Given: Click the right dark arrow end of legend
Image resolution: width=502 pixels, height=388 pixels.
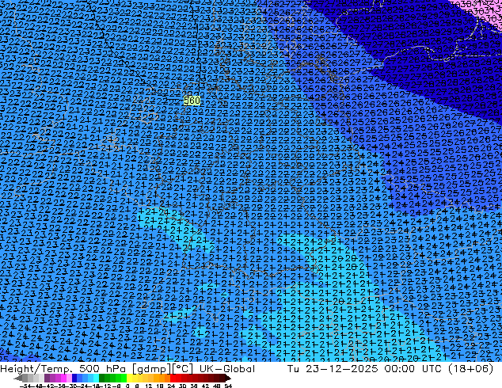Looking at the screenshot, I should click(x=228, y=378).
